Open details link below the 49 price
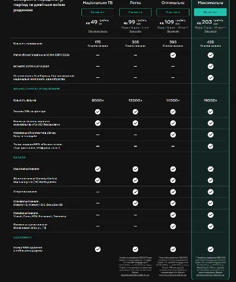Image resolution: width=236 pixels, height=282 pixels. pyautogui.click(x=98, y=31)
